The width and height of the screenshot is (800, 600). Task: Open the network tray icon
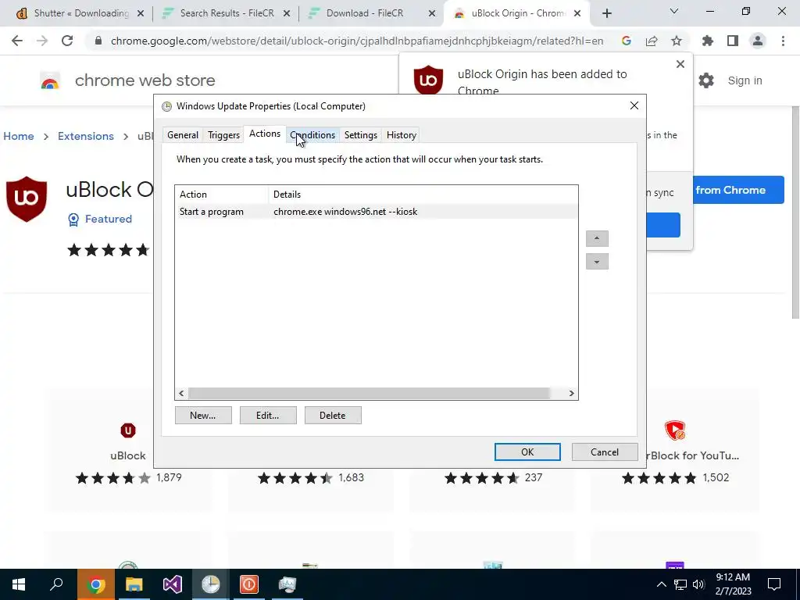pos(680,584)
